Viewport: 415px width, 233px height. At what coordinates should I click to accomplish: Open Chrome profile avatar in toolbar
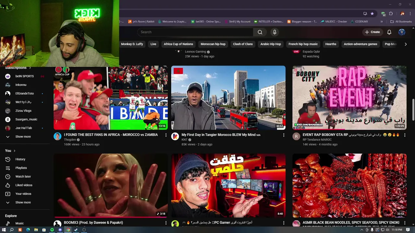(x=402, y=14)
